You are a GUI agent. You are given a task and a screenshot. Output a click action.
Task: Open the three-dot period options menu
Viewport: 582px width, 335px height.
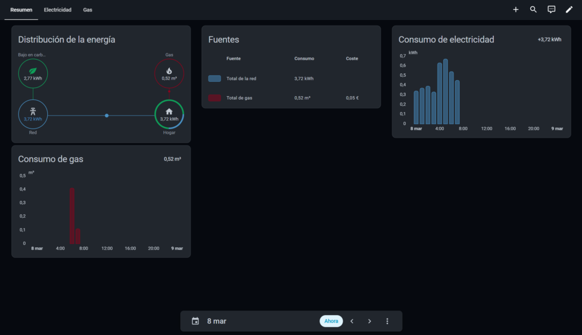387,321
